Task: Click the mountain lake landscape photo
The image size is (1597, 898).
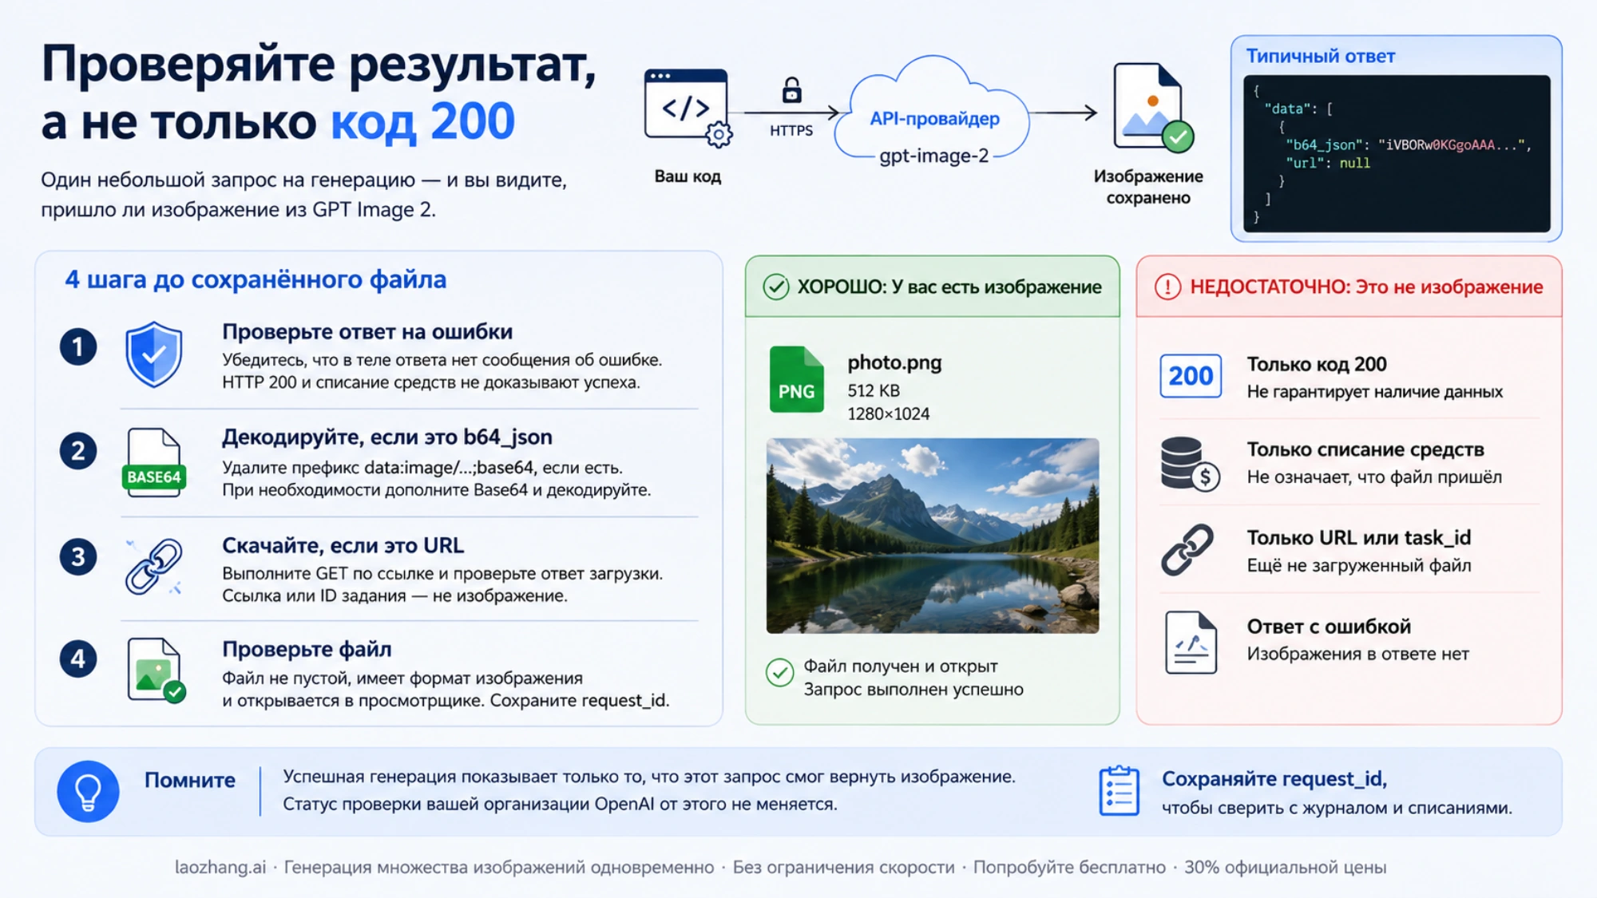Action: pyautogui.click(x=933, y=536)
